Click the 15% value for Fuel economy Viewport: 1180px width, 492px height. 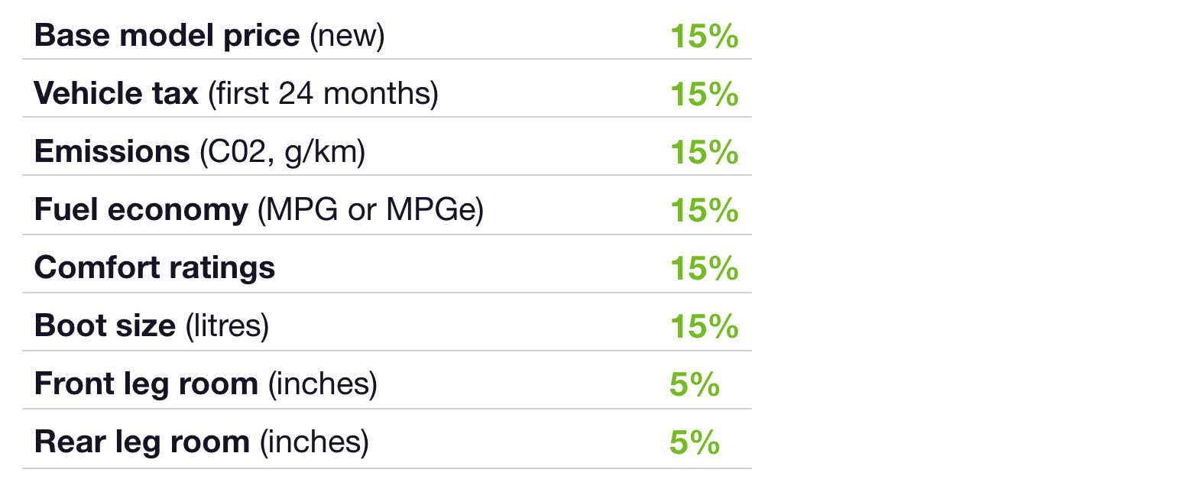[704, 211]
